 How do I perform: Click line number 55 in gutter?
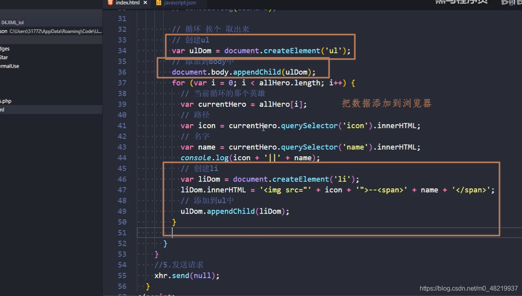click(122, 275)
